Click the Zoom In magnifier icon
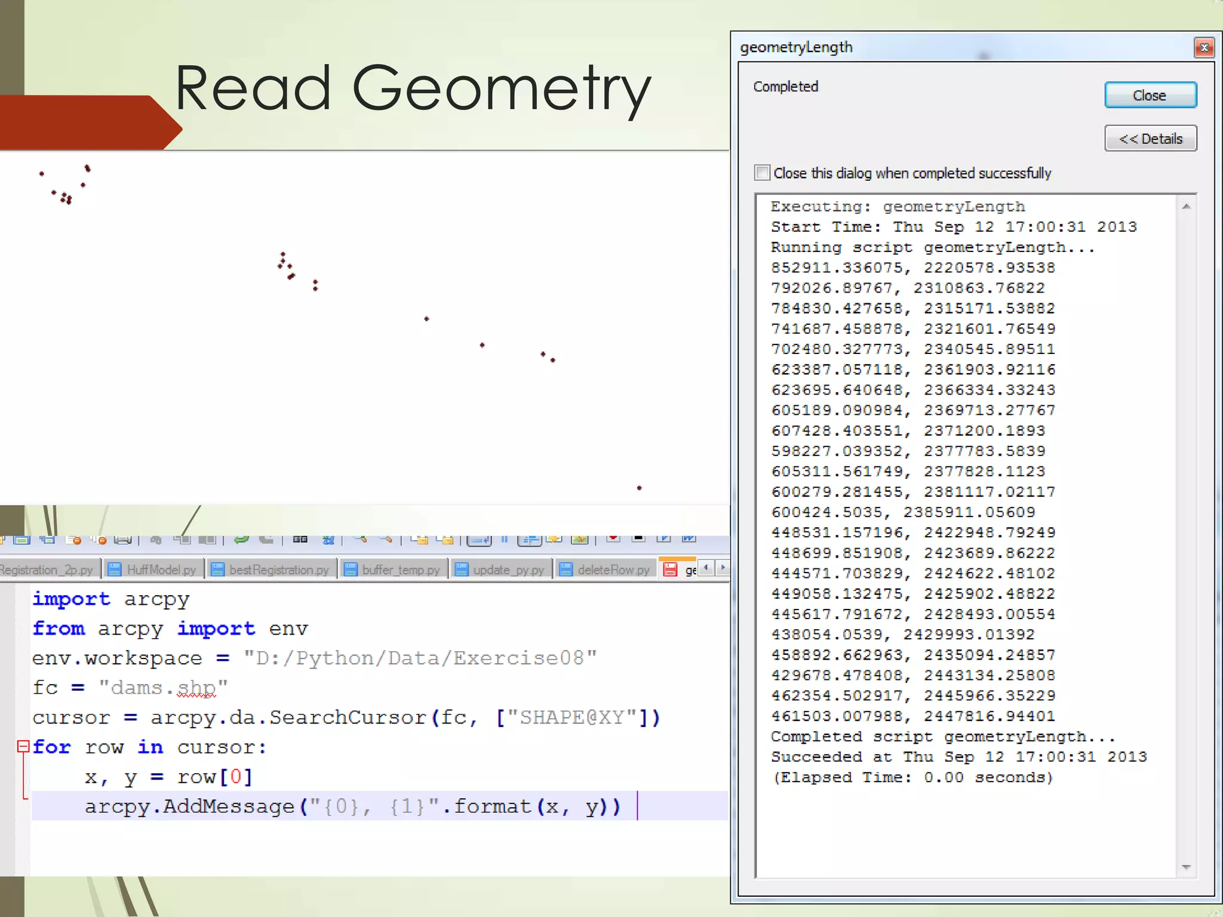The image size is (1223, 917). 360,539
